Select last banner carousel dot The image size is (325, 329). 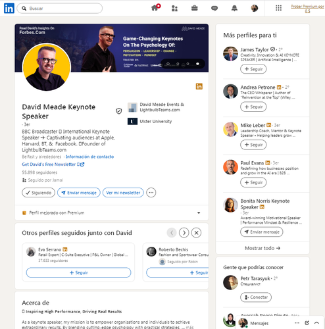tap(197, 64)
